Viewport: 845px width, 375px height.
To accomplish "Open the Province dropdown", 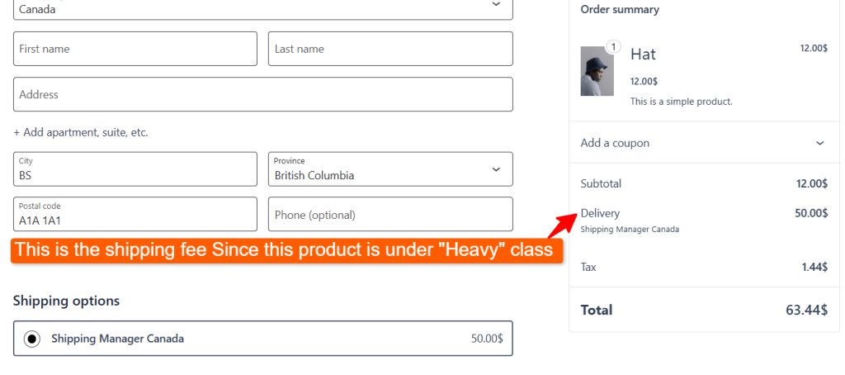I will click(x=390, y=169).
